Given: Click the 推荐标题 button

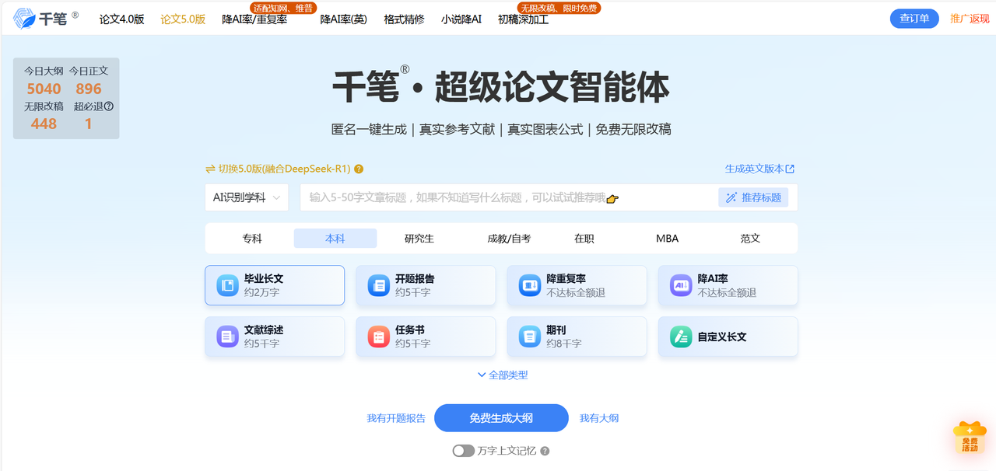Looking at the screenshot, I should pyautogui.click(x=753, y=197).
